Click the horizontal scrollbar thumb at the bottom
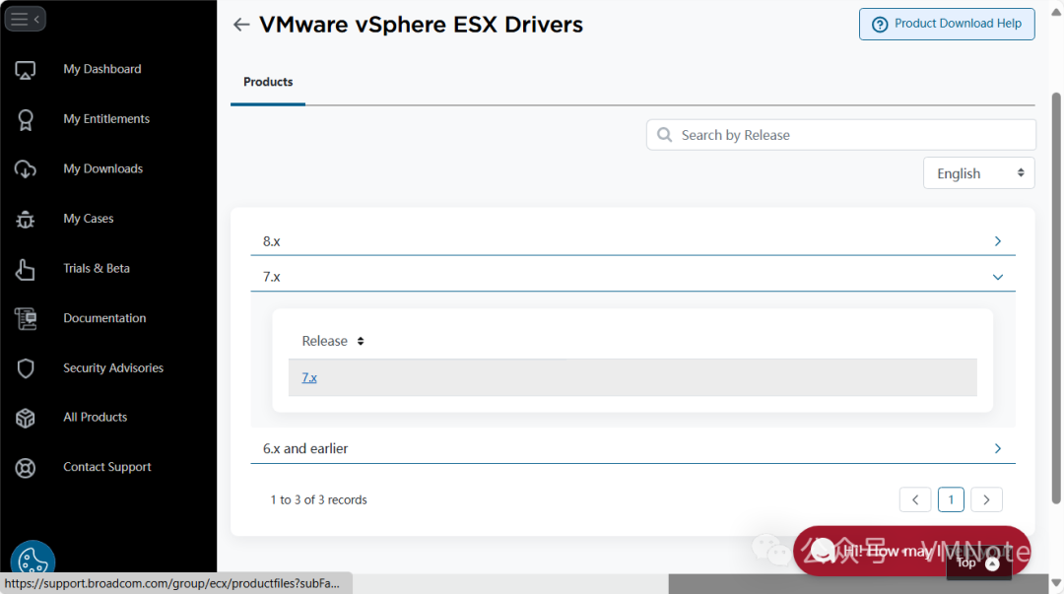 point(858,584)
